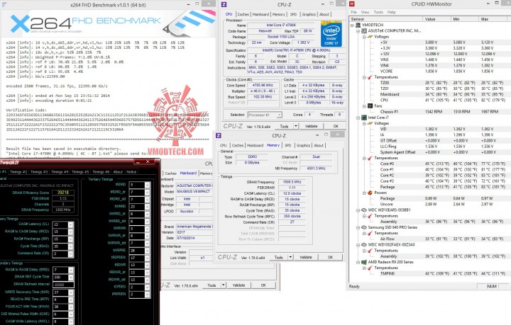Open the Tools arrow dropdown in CPU-Z Memory window
Image resolution: width=511 pixels, height=325 pixels.
pos(290,258)
